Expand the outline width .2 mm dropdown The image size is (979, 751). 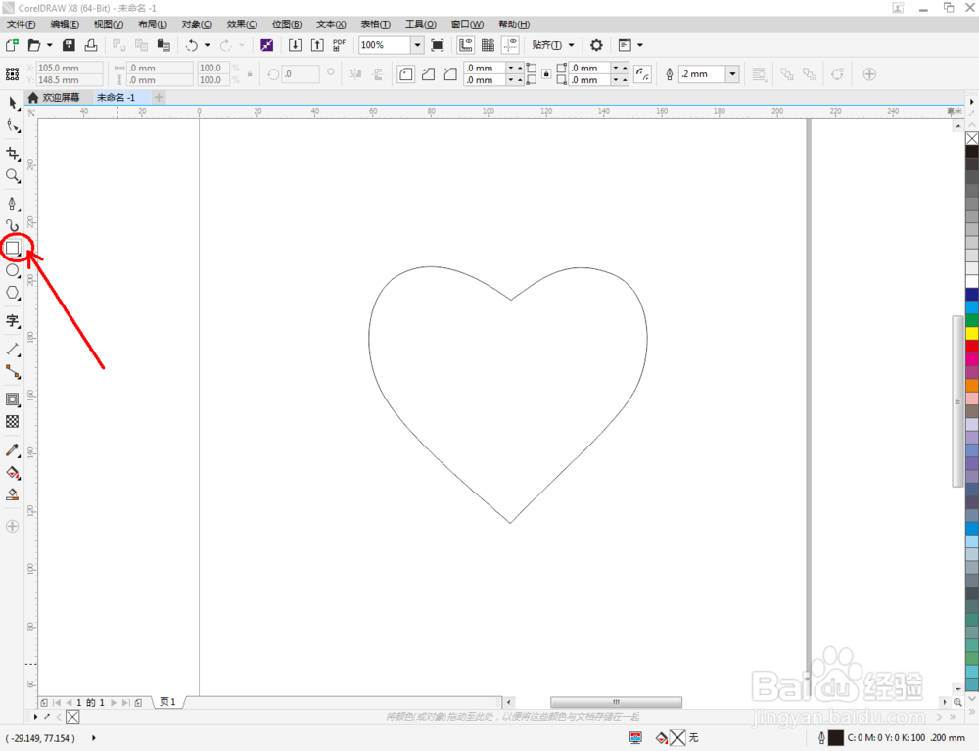(732, 74)
